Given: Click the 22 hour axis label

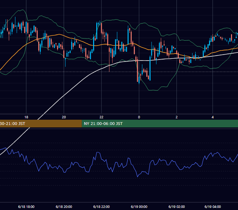Looking at the screenshot, I should coord(101,117).
